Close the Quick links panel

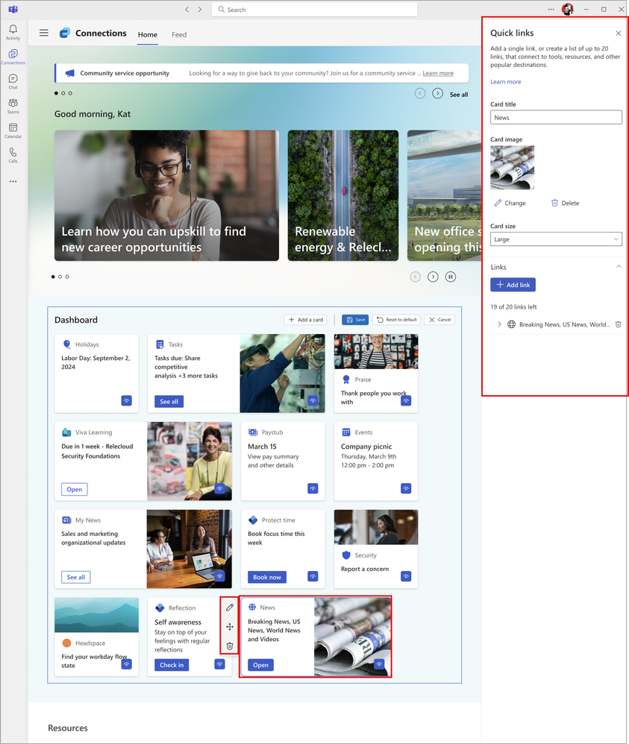pos(618,34)
